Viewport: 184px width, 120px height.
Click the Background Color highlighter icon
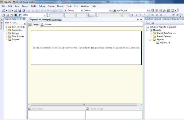148,15
